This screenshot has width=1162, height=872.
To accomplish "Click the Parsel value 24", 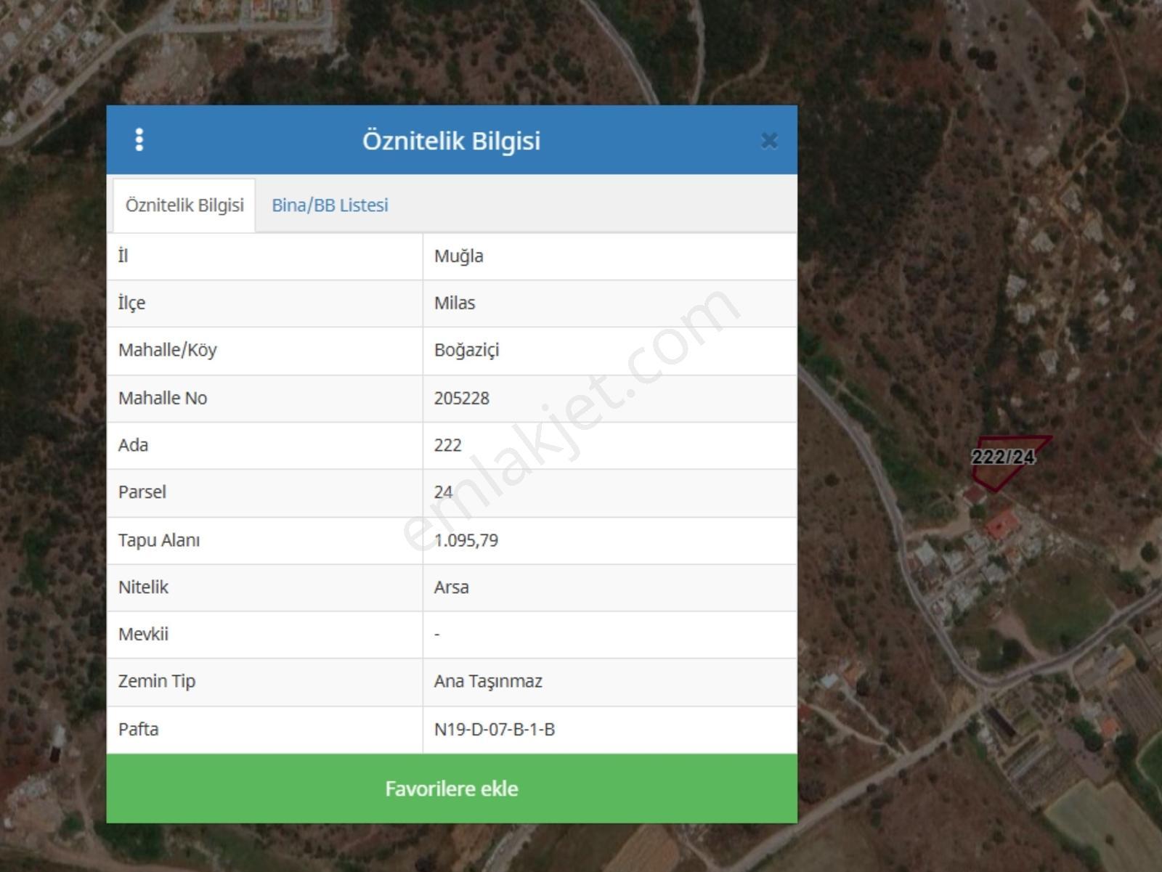I will click(x=444, y=492).
